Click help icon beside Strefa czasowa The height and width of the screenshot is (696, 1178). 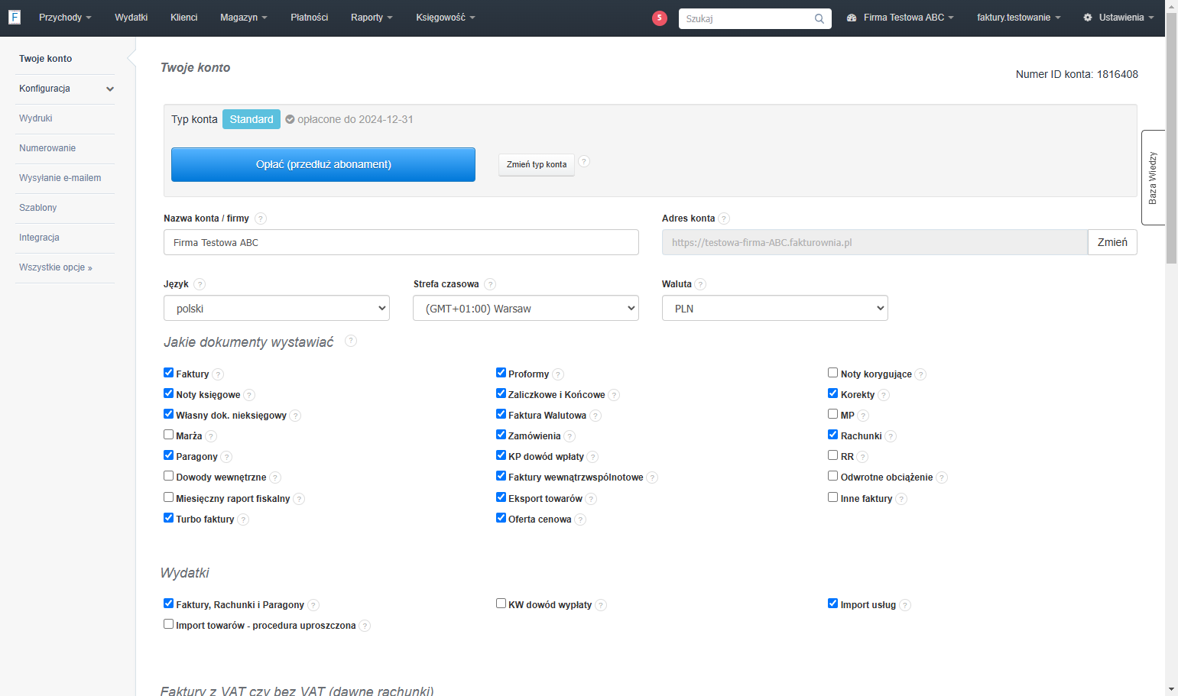tap(490, 284)
